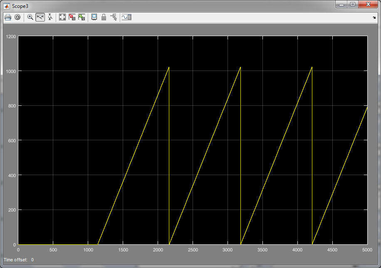Open the signal legend/style icon
This screenshot has height=268, width=381.
coord(126,17)
